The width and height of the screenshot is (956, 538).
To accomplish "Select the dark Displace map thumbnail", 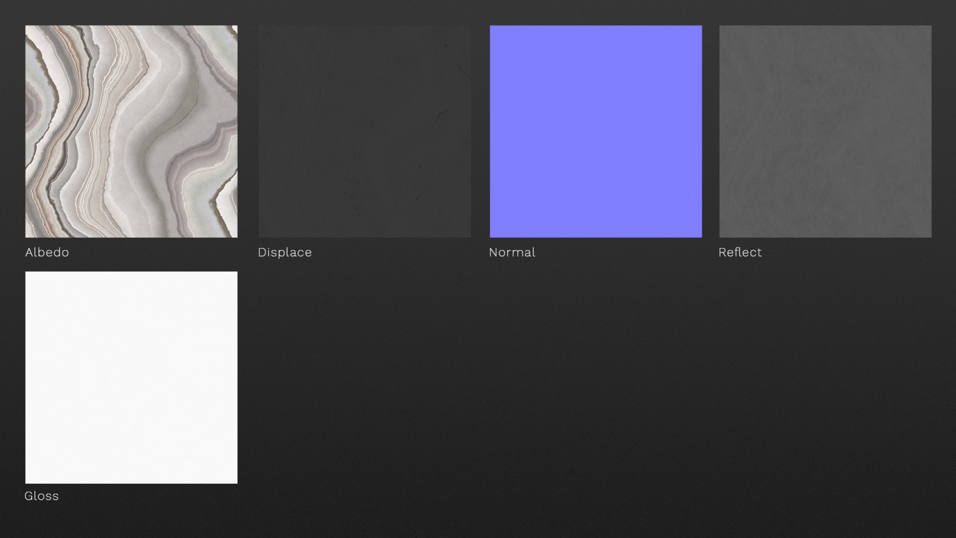I will coord(365,131).
